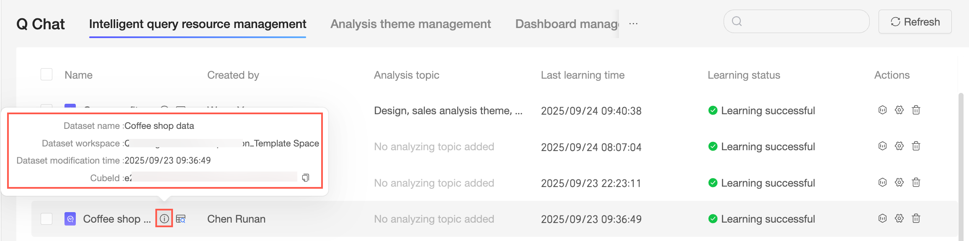
Task: Click the hexagon chart icon for 08:07:04 row
Action: point(882,146)
